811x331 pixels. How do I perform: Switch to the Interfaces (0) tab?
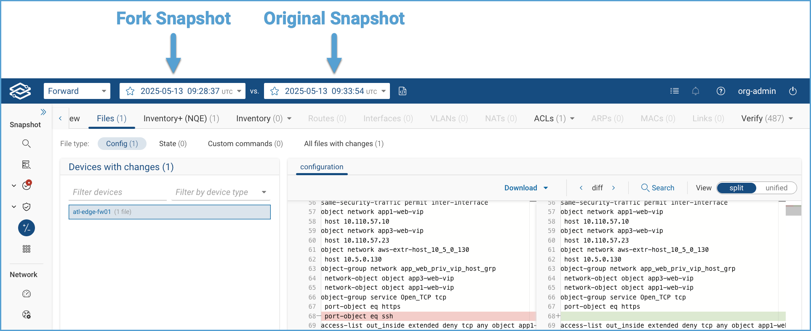(x=388, y=118)
